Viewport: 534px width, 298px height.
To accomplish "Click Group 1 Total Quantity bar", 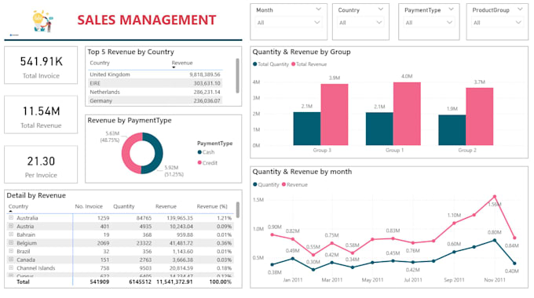I will tap(379, 129).
